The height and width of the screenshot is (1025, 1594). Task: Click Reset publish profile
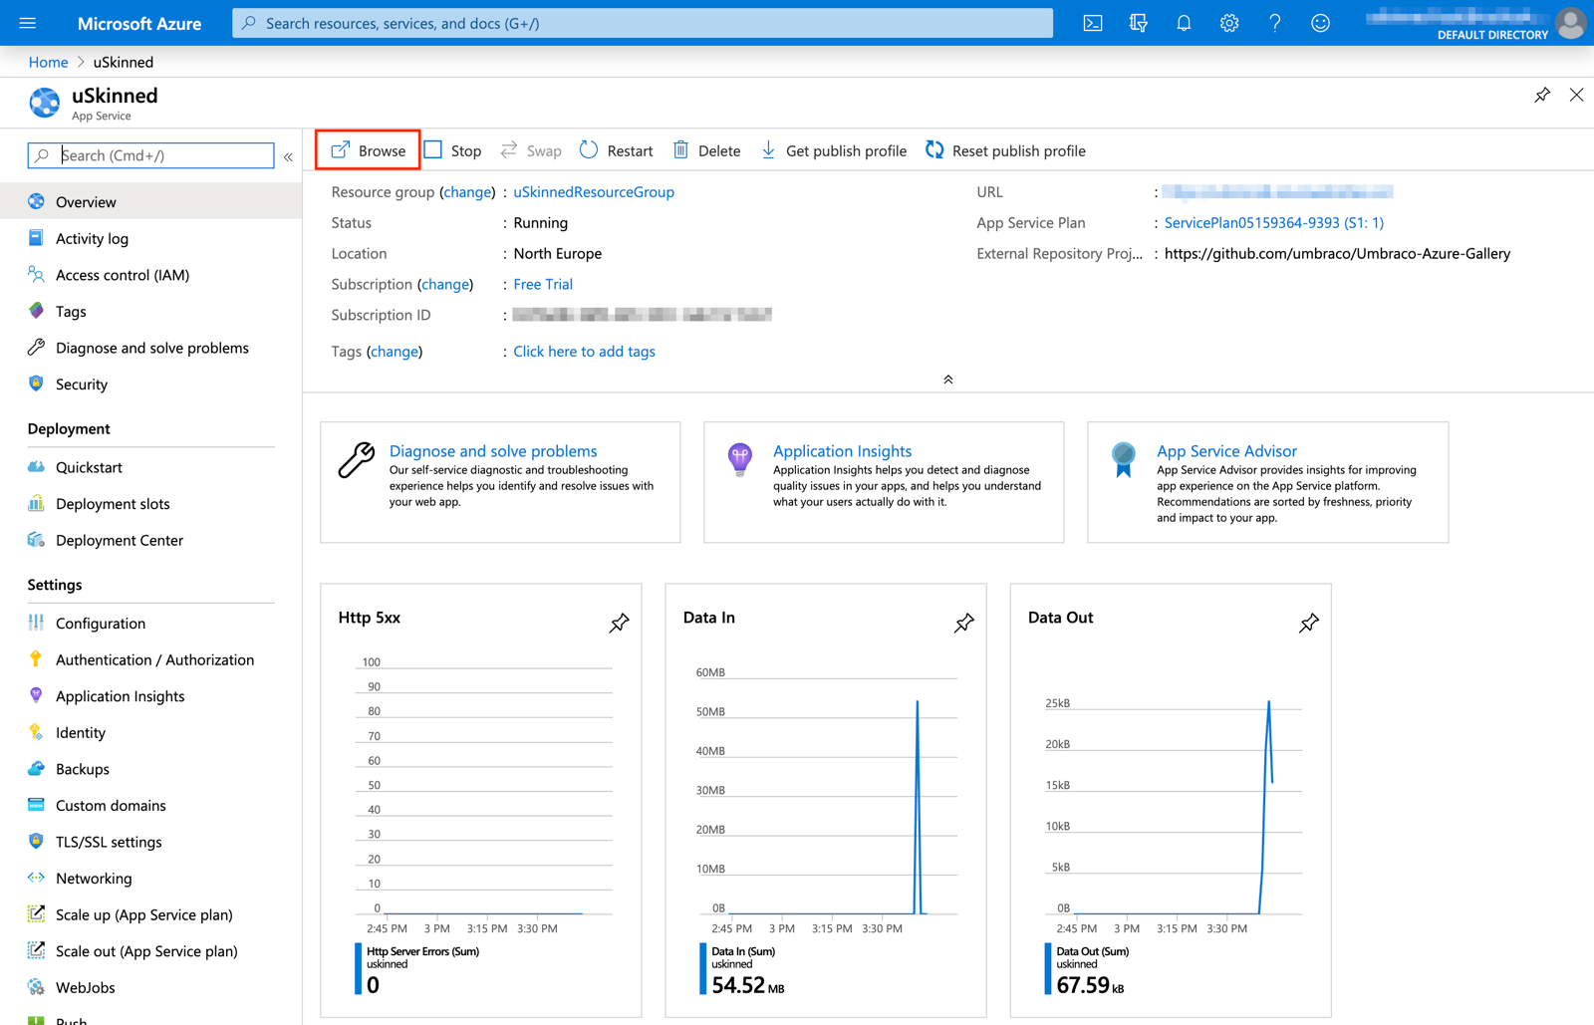click(x=1005, y=150)
